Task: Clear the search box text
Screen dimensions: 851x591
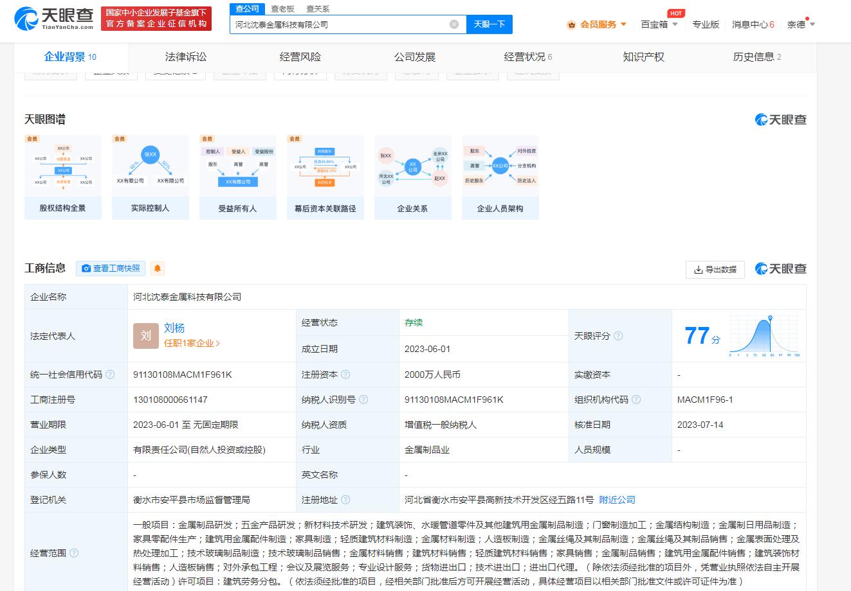Action: [x=454, y=24]
